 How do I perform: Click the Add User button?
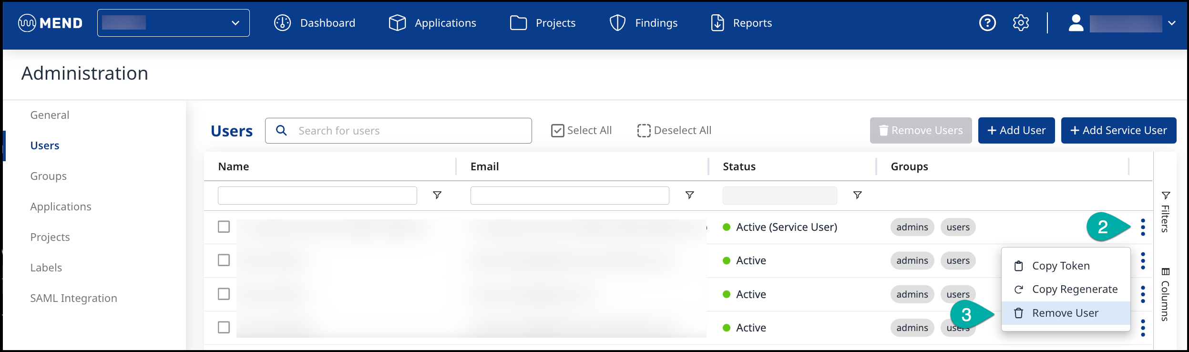point(1016,130)
